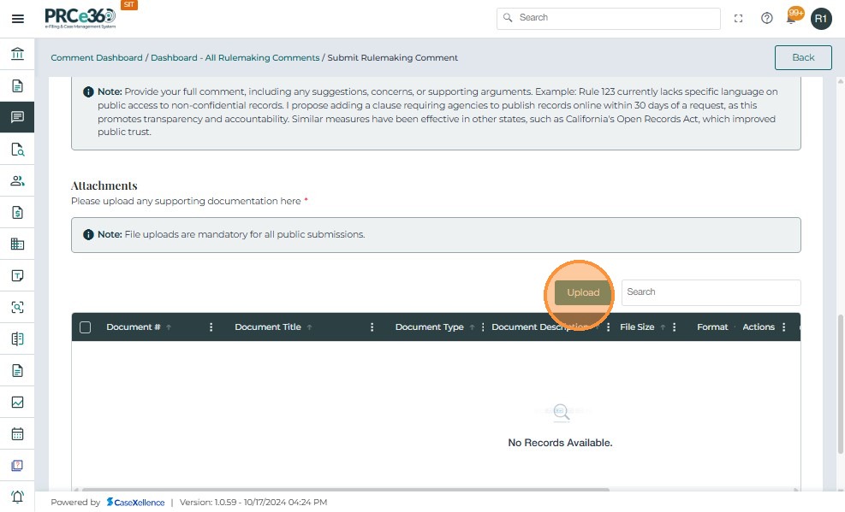This screenshot has width=845, height=512.
Task: Sort by File Size column header
Action: click(x=637, y=327)
